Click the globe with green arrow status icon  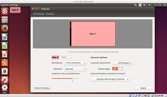coord(152,95)
